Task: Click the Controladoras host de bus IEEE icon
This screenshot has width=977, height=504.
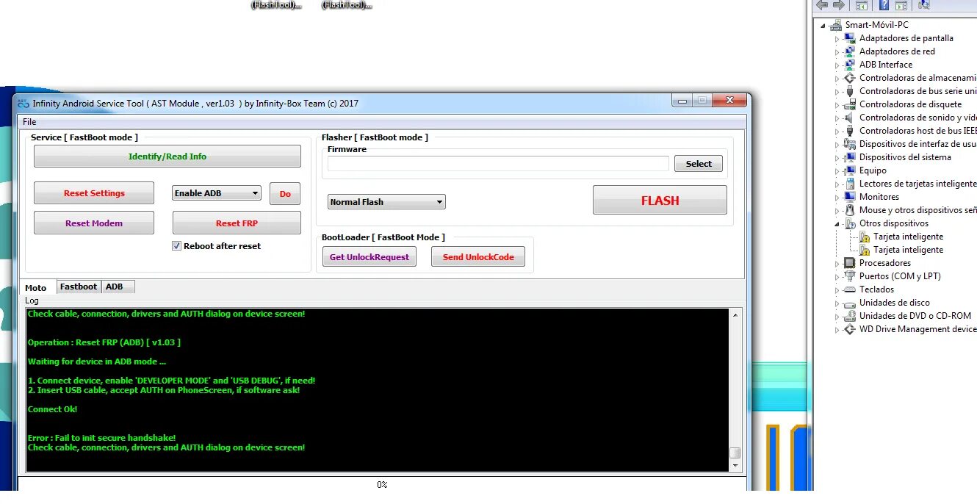Action: click(850, 131)
